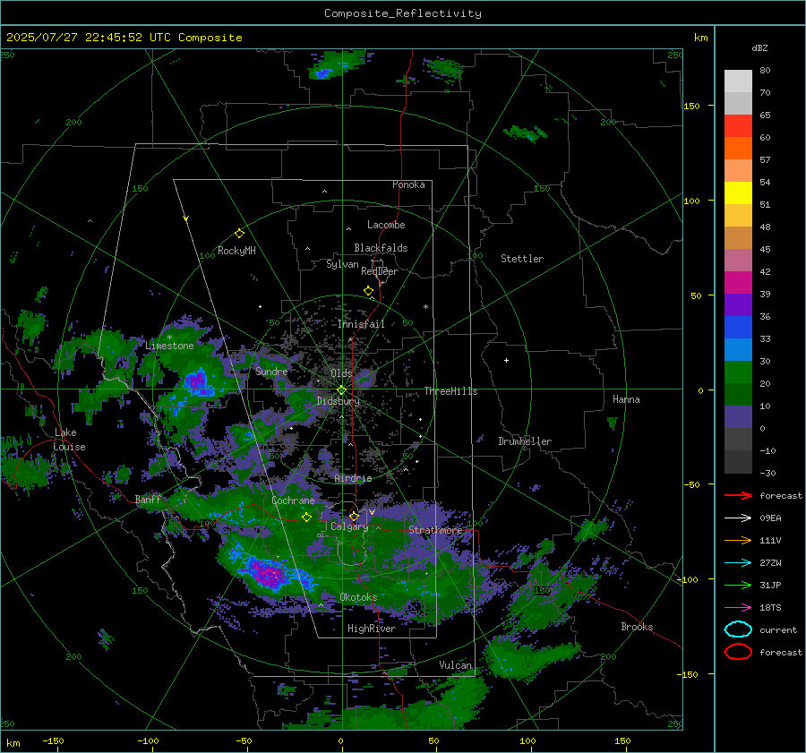Click the 65 value on the dBZ scale
Image resolution: width=806 pixels, height=753 pixels.
(766, 116)
